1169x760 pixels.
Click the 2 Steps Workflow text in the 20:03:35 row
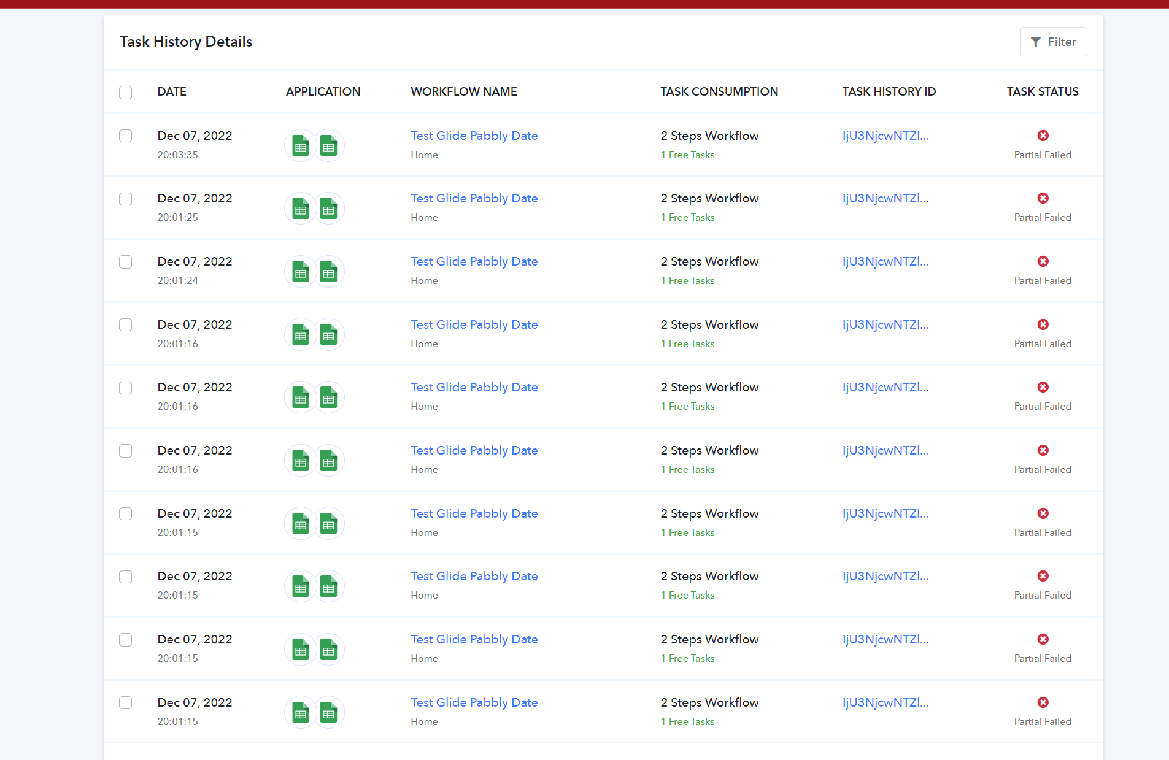tap(709, 136)
